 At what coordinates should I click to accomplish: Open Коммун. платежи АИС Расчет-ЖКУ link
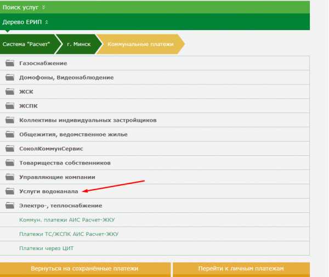tap(67, 220)
